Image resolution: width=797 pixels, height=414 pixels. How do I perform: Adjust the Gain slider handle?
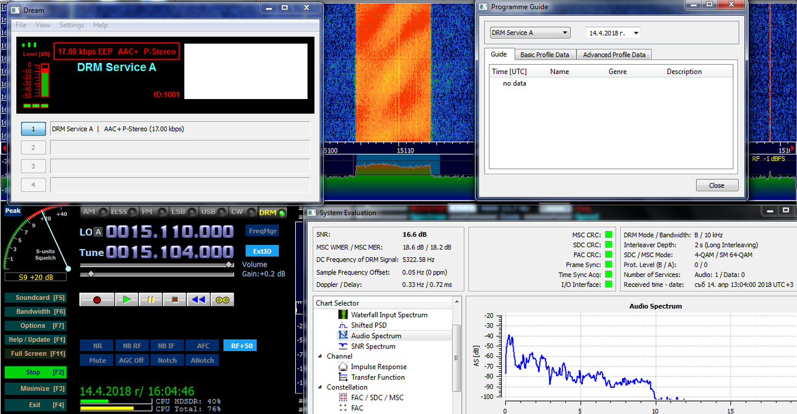[x=91, y=274]
